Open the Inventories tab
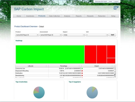 pos(30,16)
